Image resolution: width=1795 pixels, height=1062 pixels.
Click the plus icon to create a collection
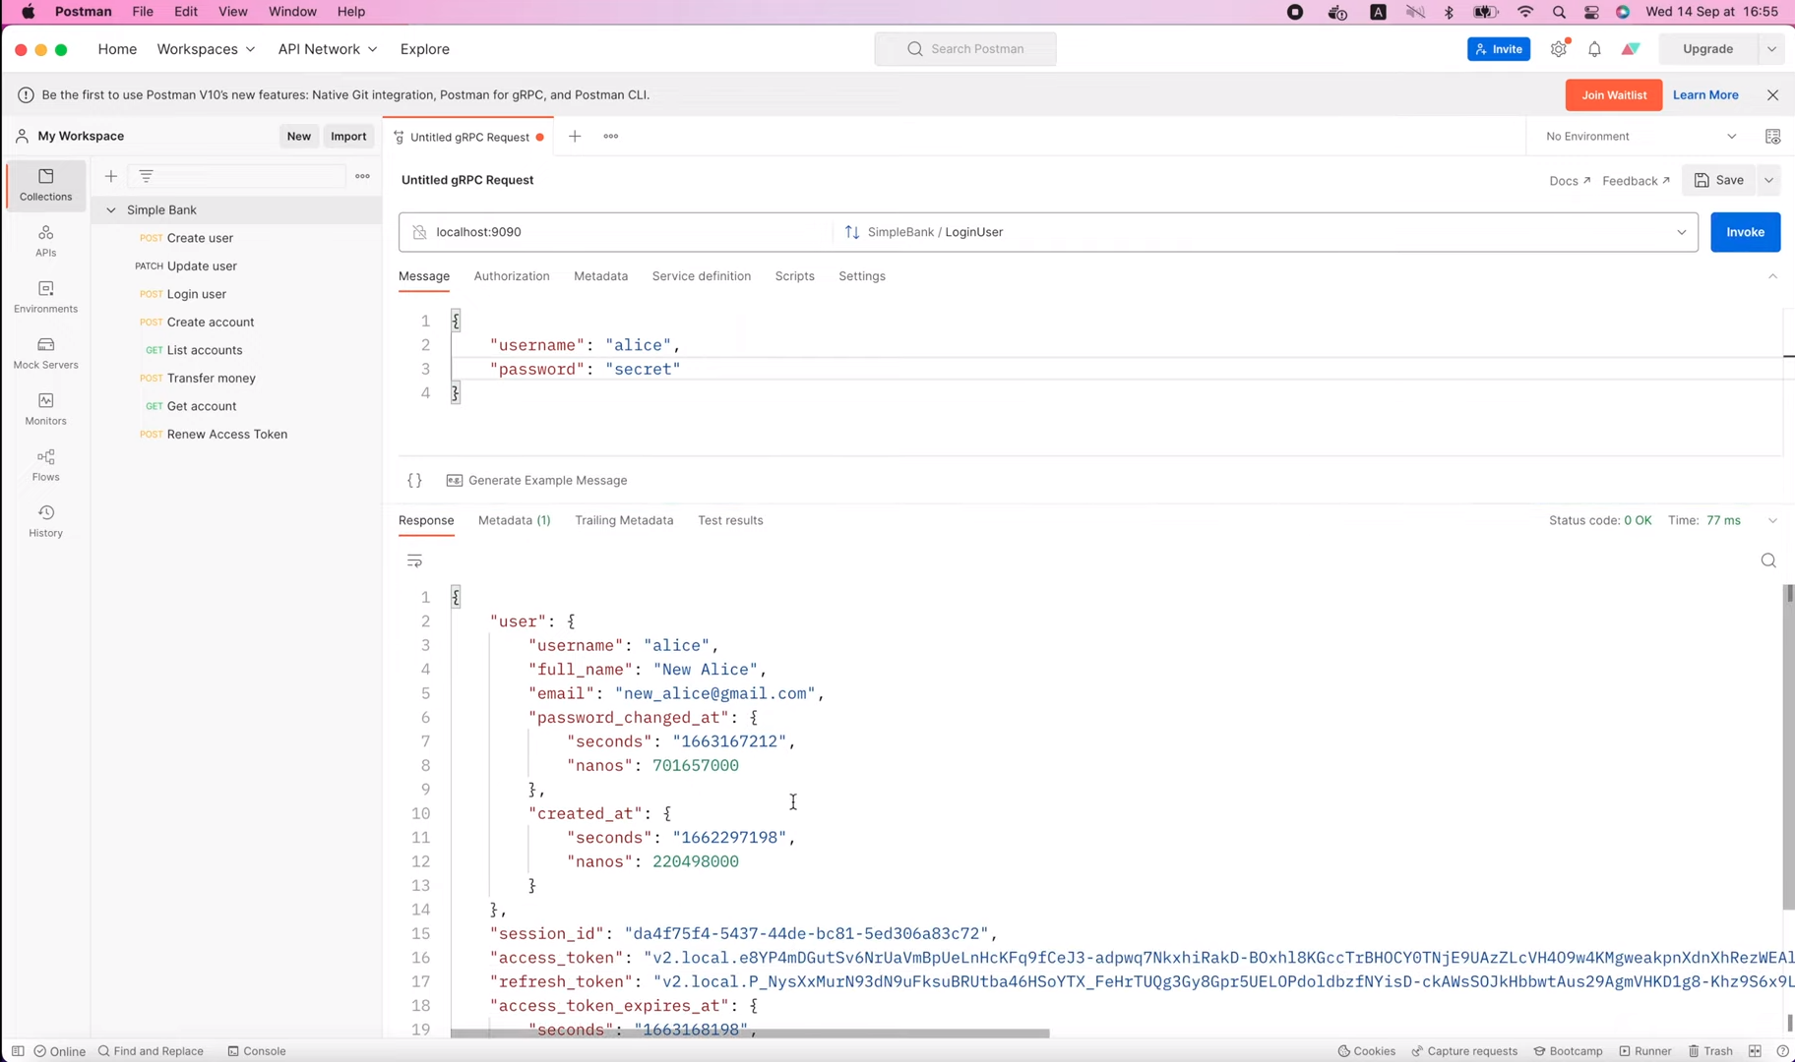click(111, 176)
